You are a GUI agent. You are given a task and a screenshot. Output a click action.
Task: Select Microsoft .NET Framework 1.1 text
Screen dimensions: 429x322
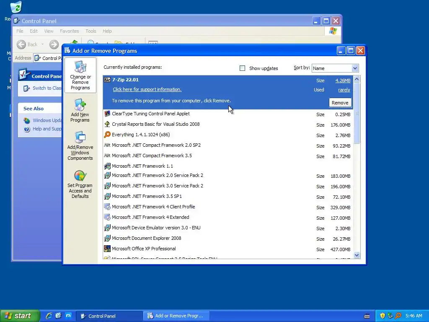142,166
